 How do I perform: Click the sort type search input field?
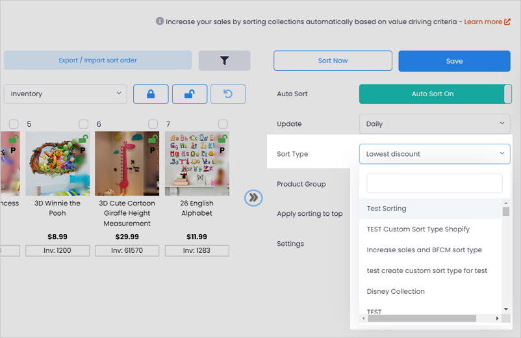click(x=435, y=183)
